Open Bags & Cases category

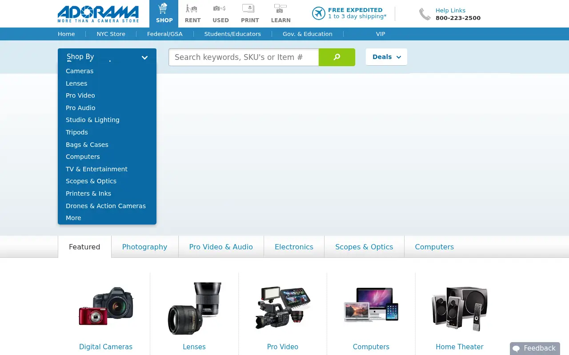pyautogui.click(x=87, y=145)
